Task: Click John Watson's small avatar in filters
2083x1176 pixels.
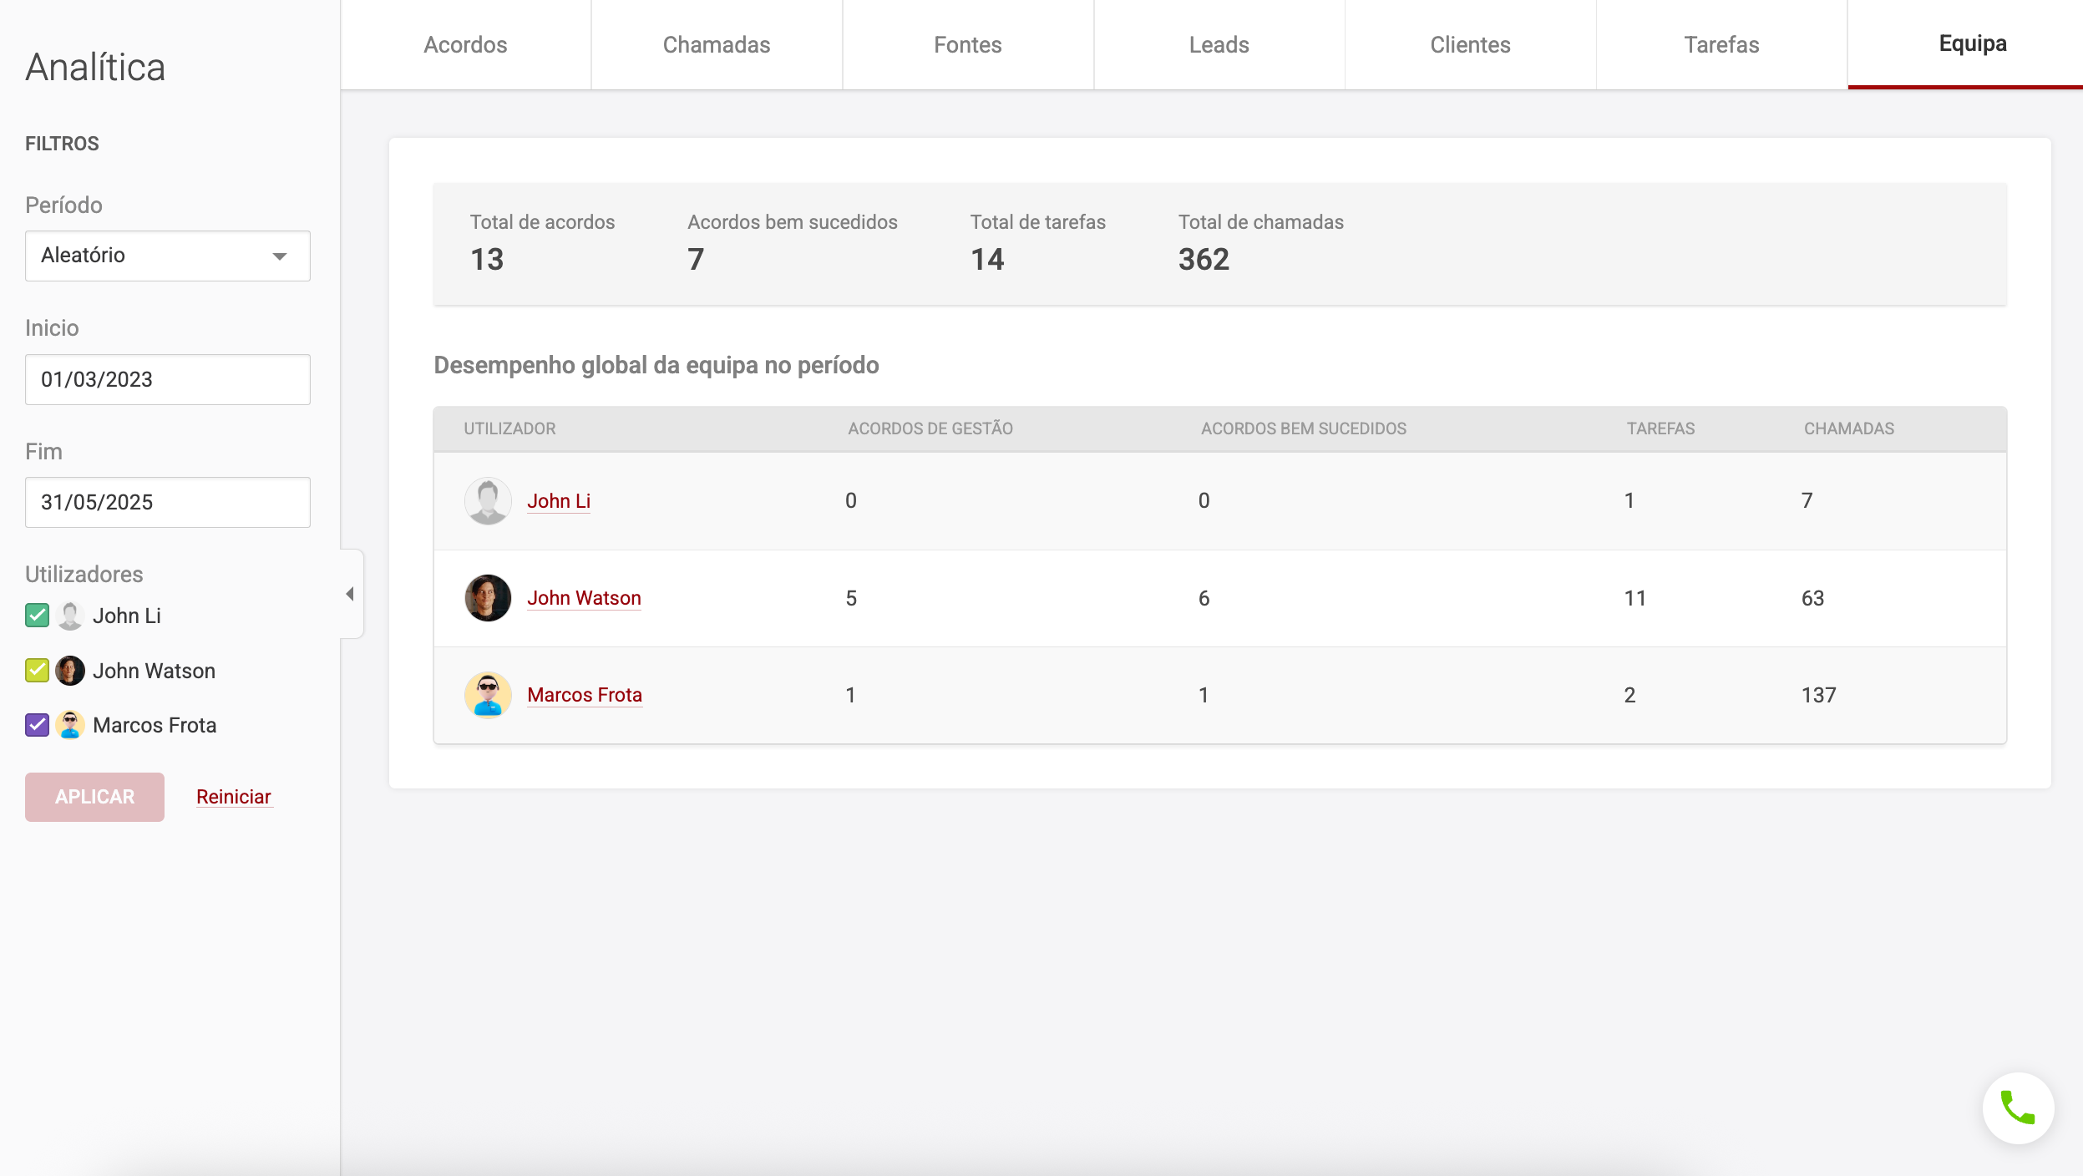Action: [70, 671]
